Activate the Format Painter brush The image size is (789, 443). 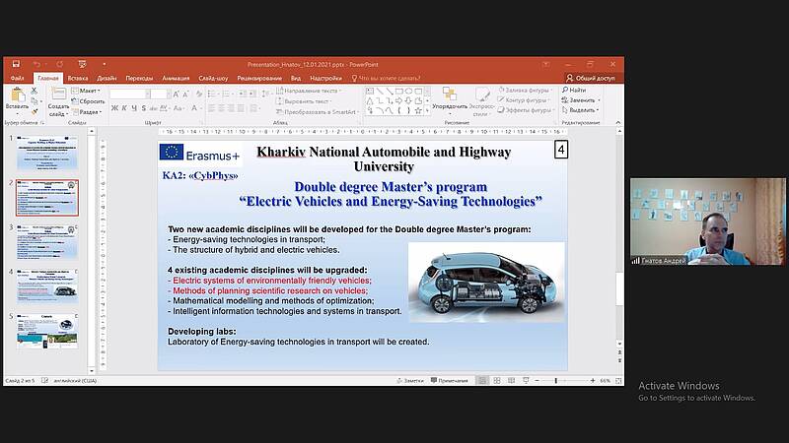pos(35,111)
